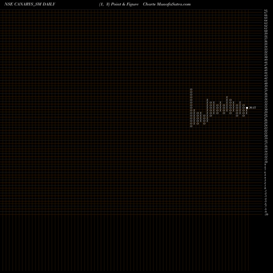This screenshot has width=273, height=273.
Task: Click the '20' label at the price axis bottom
Action: coord(266,215)
